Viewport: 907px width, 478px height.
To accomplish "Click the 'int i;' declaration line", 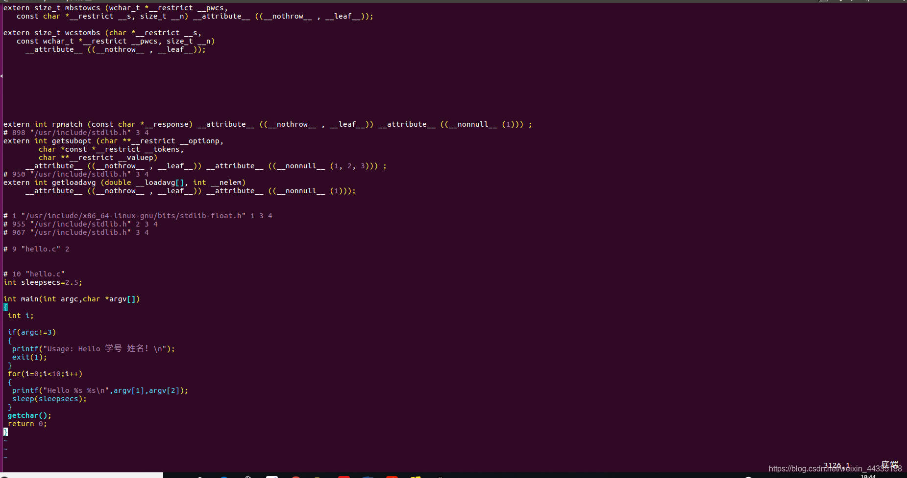I will [x=21, y=316].
